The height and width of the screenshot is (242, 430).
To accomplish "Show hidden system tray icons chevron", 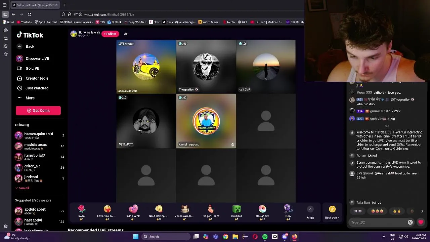I will pos(384,237).
